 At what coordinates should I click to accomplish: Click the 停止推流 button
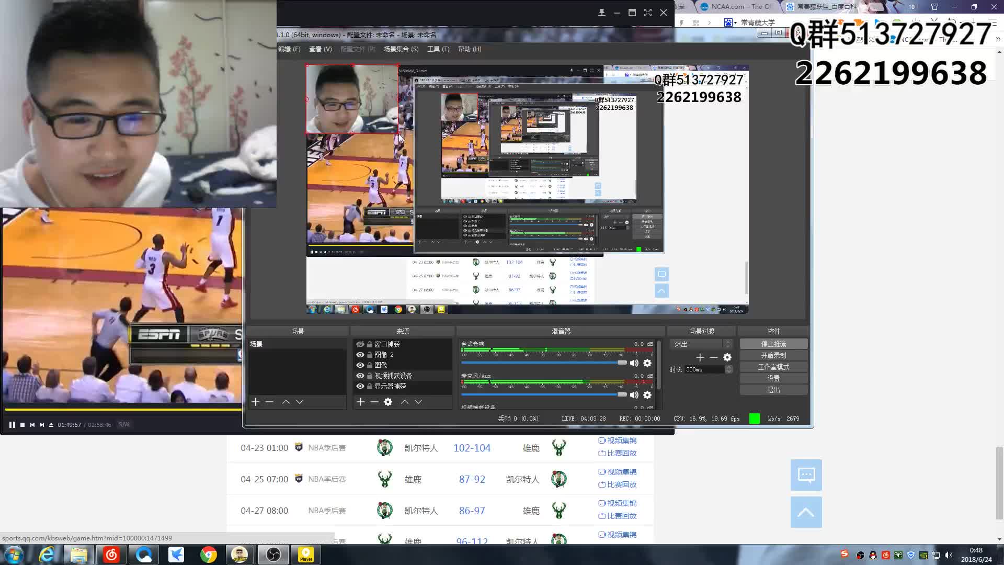point(773,344)
